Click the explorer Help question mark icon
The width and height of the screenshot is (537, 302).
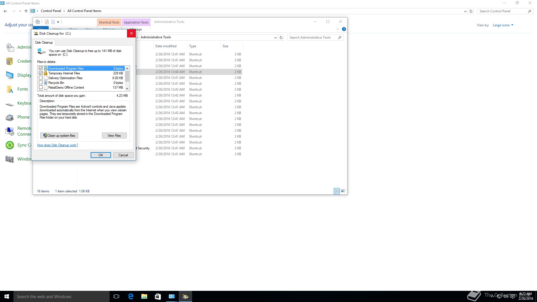(x=344, y=29)
